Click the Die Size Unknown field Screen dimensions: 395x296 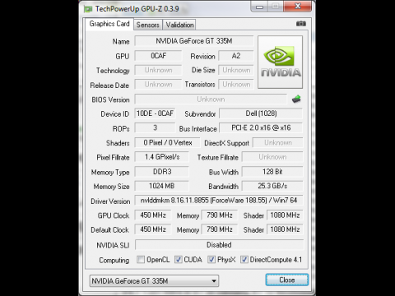coord(236,70)
